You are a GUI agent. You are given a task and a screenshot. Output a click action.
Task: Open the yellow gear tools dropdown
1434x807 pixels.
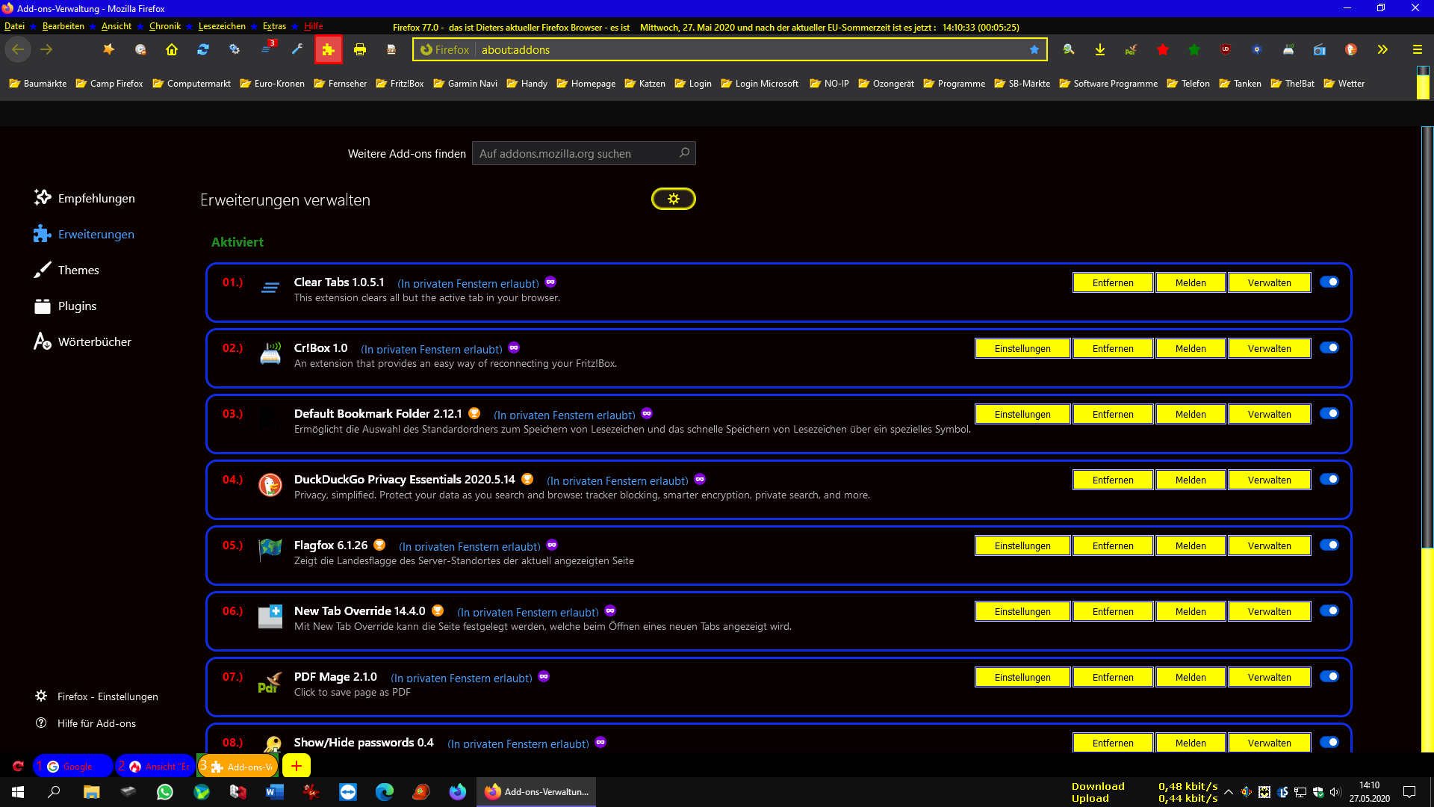(673, 199)
